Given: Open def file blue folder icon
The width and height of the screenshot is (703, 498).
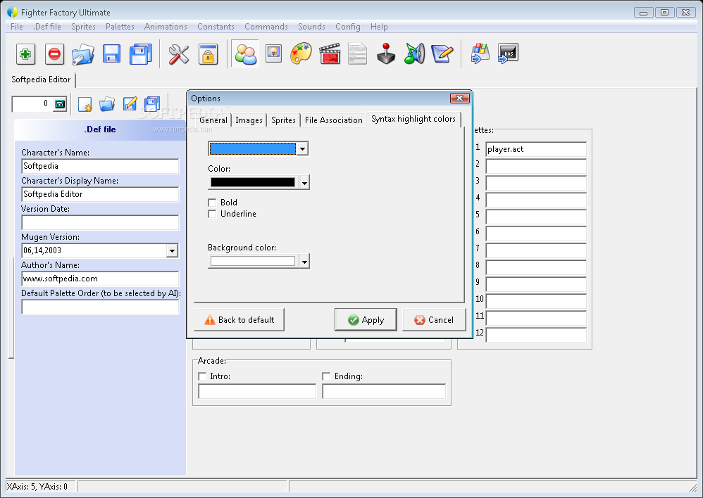Looking at the screenshot, I should tap(107, 104).
